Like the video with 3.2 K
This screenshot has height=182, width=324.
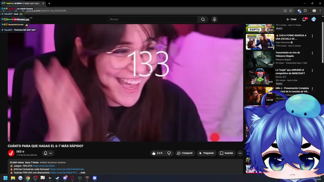pos(157,153)
